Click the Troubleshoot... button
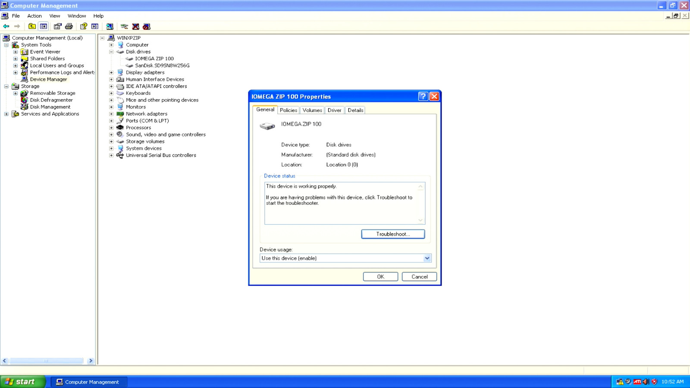The height and width of the screenshot is (388, 690). [x=393, y=234]
